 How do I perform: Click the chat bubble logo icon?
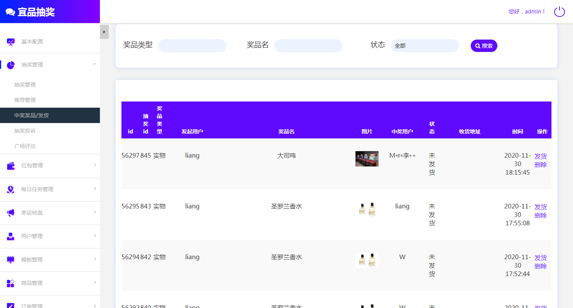(x=10, y=12)
